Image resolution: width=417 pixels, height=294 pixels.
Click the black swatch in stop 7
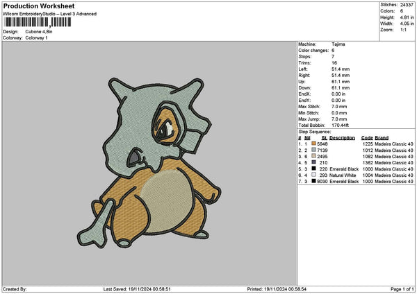[315, 181]
